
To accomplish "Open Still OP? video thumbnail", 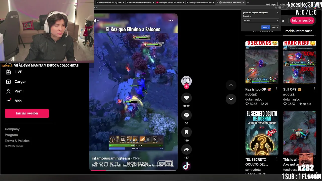I will 300,62.
